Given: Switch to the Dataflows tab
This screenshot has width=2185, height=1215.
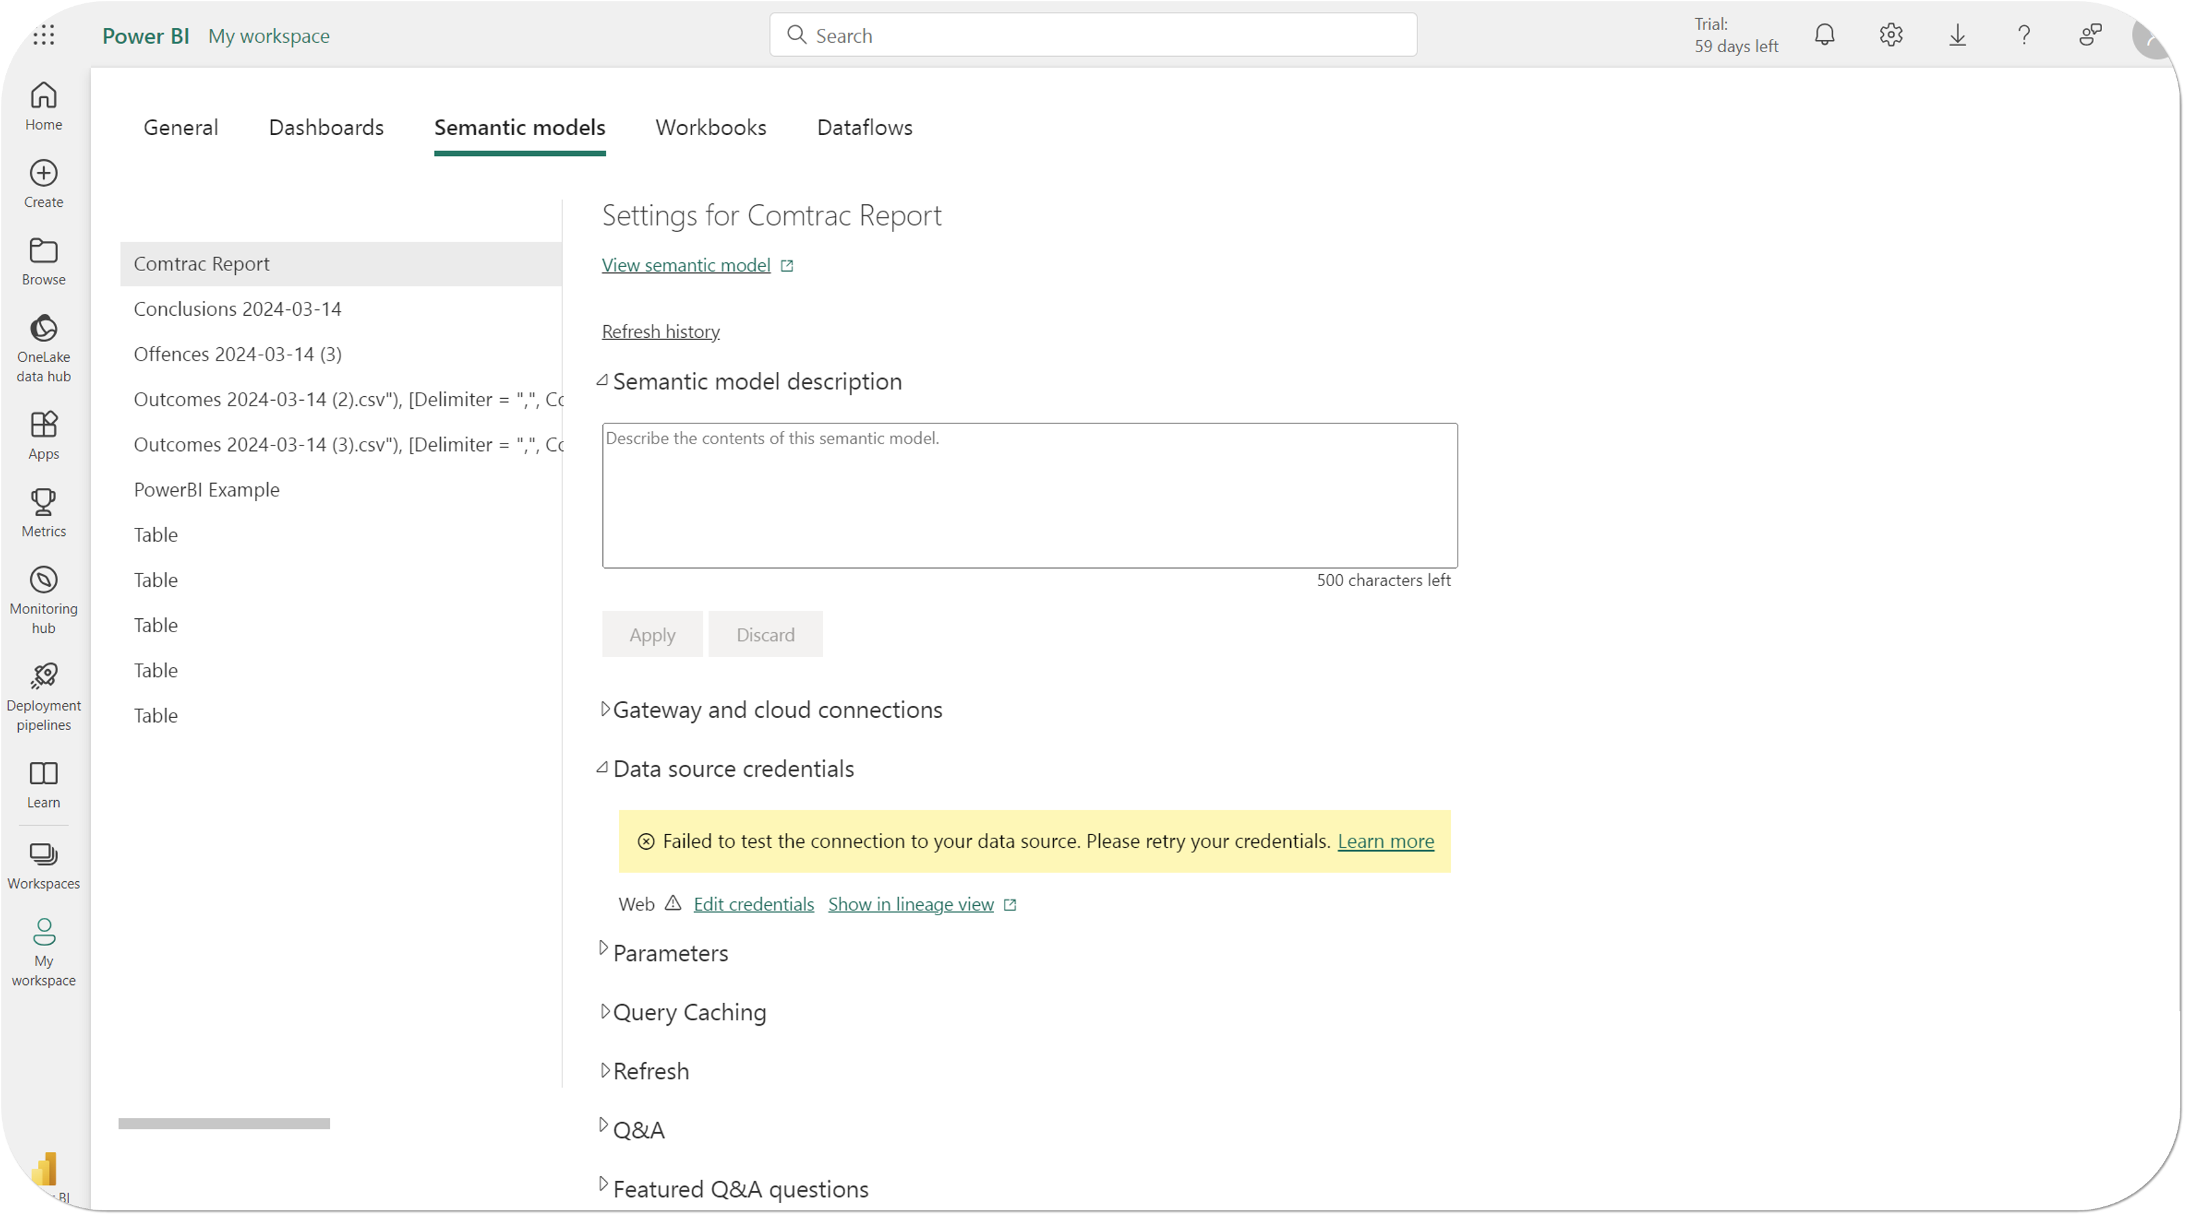Looking at the screenshot, I should (x=865, y=127).
